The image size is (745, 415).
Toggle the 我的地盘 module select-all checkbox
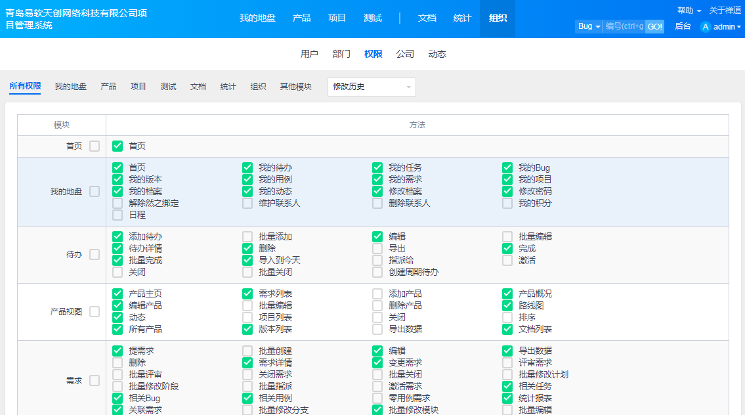coord(95,192)
